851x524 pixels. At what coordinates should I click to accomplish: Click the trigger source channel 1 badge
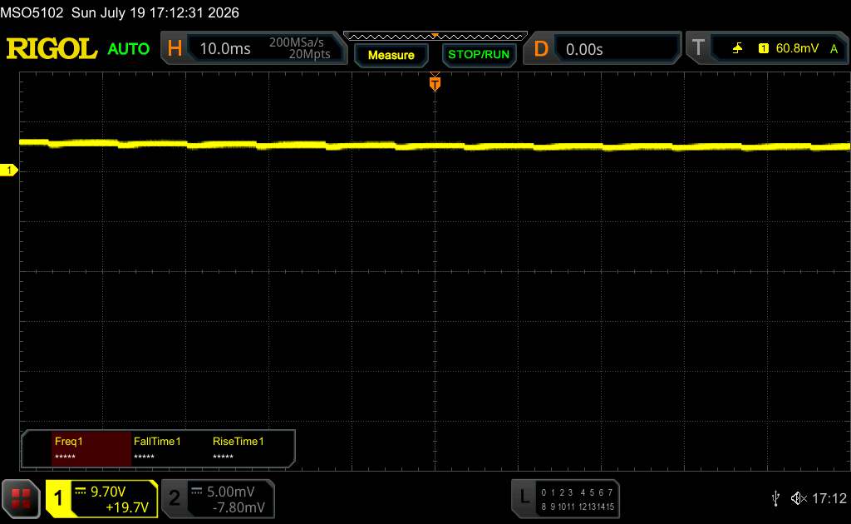coord(763,48)
